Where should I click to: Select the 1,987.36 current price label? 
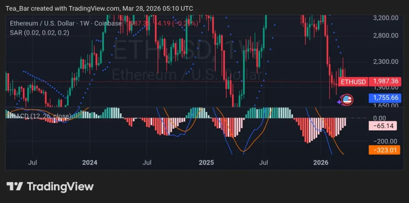385,82
